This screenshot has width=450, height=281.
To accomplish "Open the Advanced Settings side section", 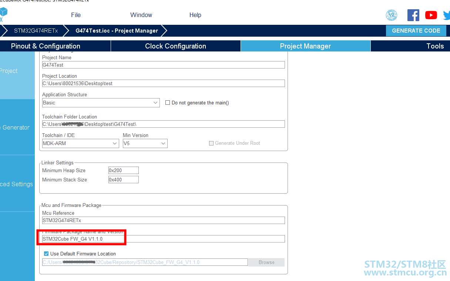I will 17,184.
